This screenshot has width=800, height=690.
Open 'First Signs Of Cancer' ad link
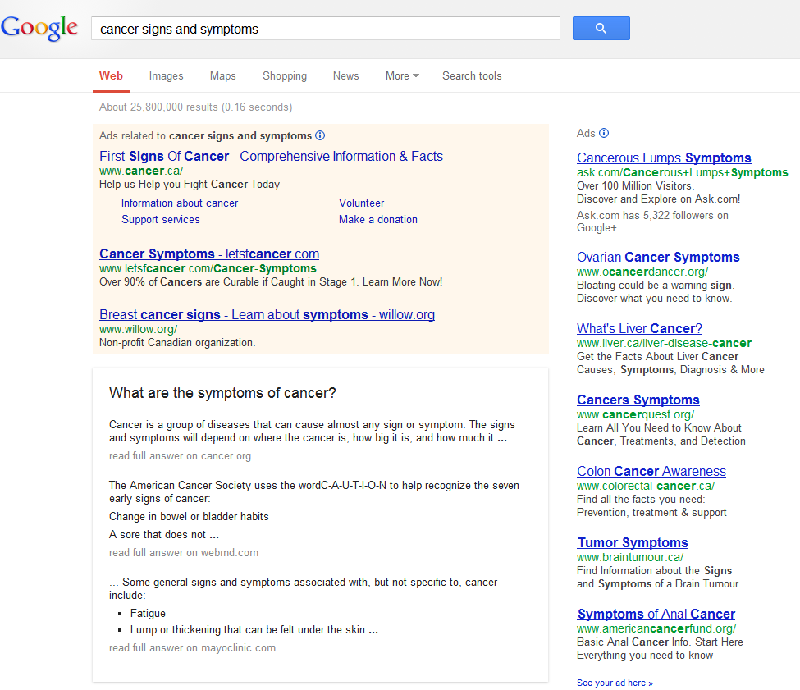click(271, 156)
